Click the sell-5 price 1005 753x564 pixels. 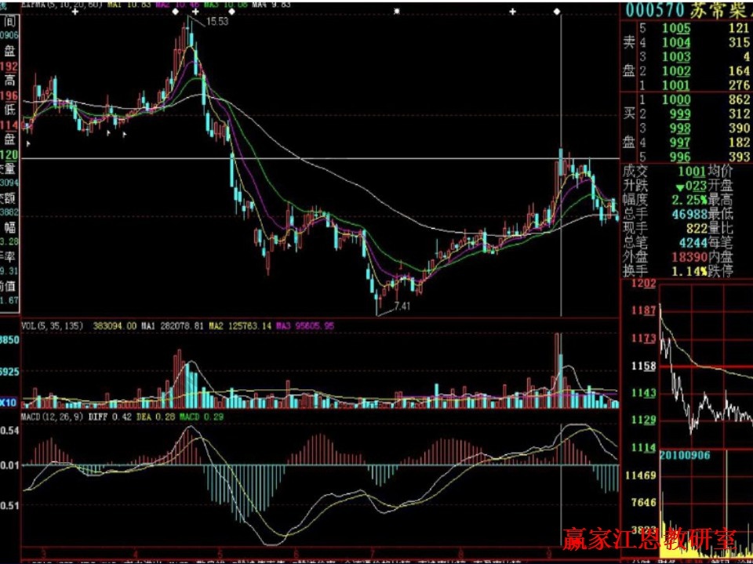[x=676, y=28]
